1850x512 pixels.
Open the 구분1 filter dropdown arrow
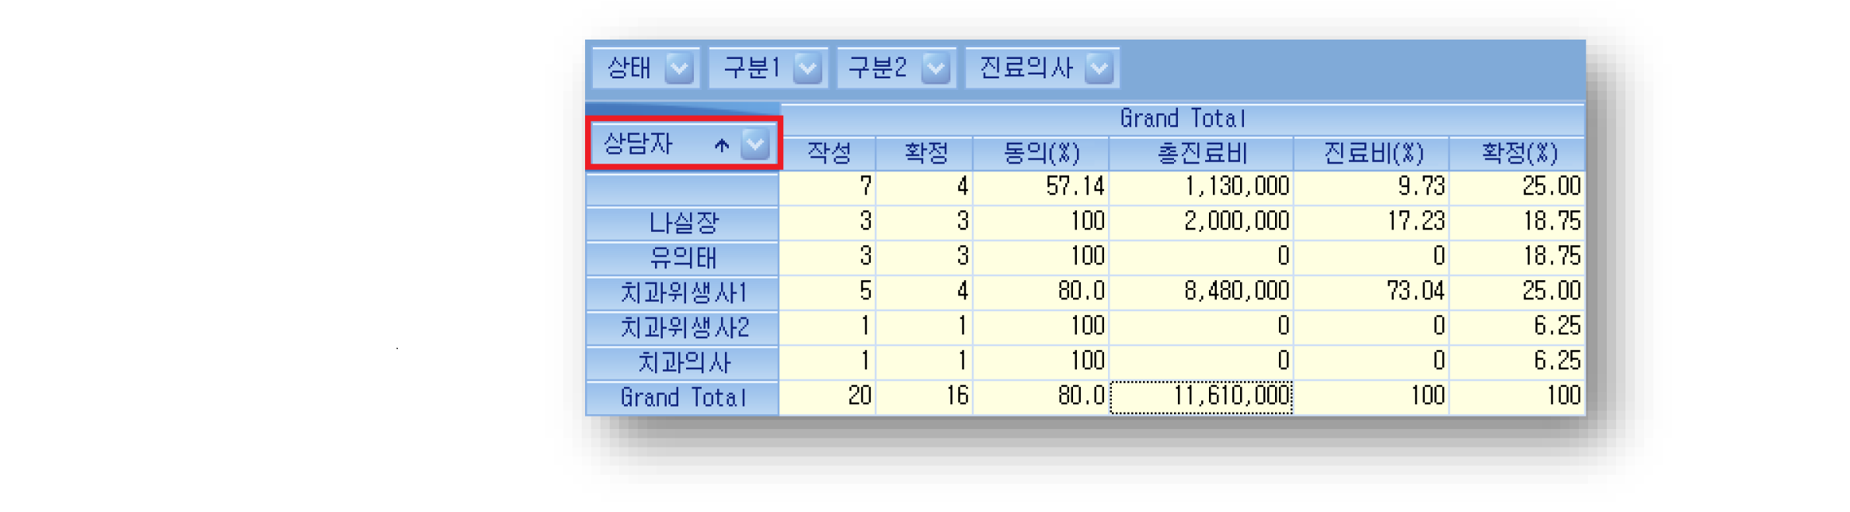click(x=808, y=68)
